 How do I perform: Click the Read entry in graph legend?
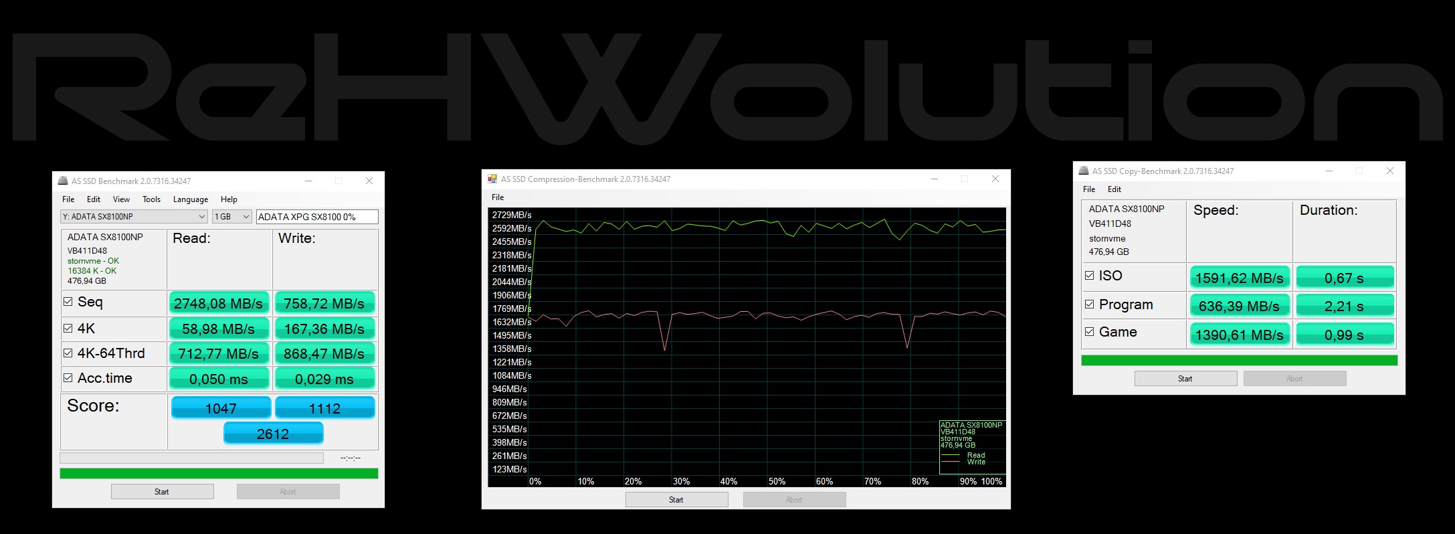click(x=976, y=455)
